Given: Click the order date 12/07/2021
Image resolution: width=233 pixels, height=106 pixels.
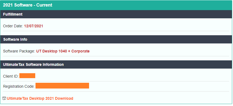Looking at the screenshot, I should click(x=34, y=26).
